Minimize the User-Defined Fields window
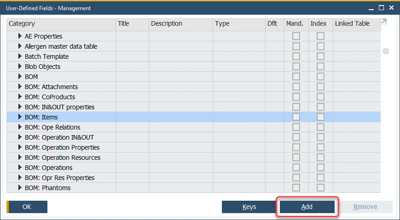The width and height of the screenshot is (400, 220). [371, 8]
